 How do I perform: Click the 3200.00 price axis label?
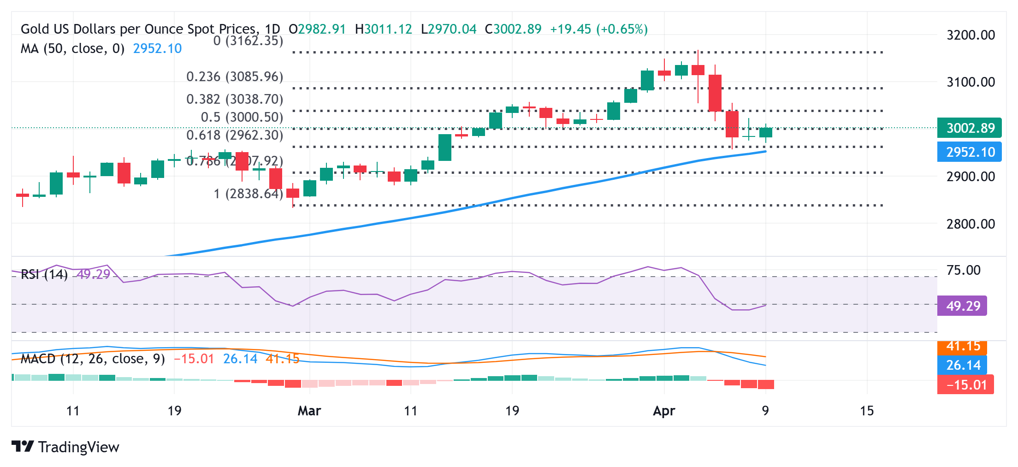971,35
